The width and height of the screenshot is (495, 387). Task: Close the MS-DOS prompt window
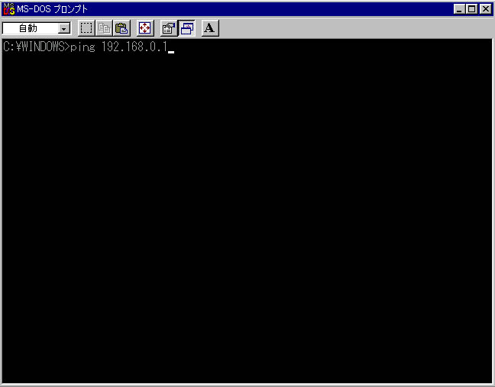pyautogui.click(x=486, y=9)
